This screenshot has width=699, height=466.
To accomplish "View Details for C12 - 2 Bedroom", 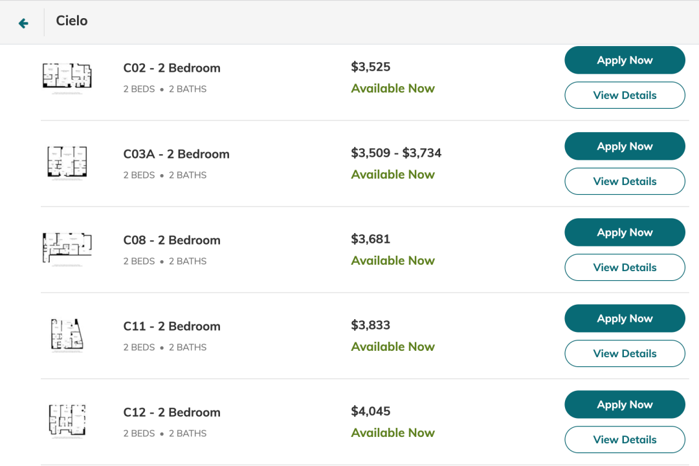I will (x=625, y=439).
